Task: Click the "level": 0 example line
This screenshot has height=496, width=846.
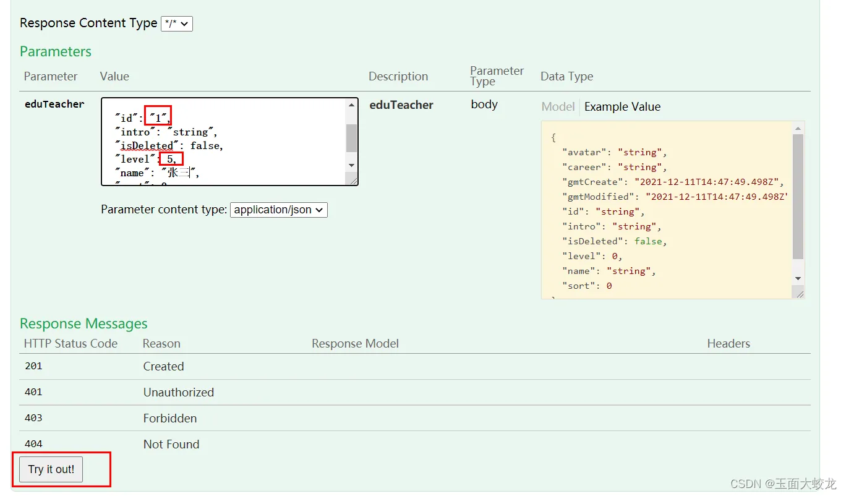Action: point(592,256)
